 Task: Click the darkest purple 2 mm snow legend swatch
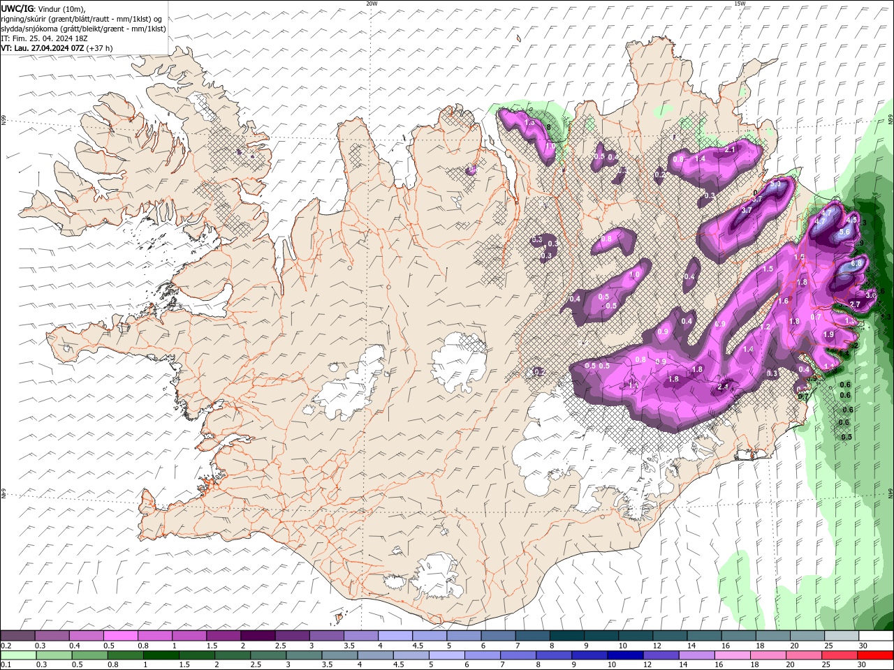tap(258, 636)
